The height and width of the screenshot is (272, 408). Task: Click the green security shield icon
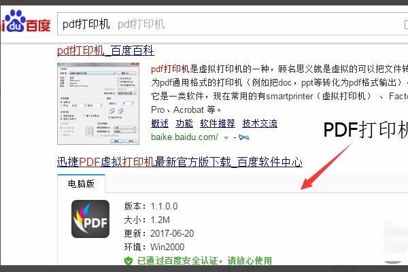pos(128,260)
